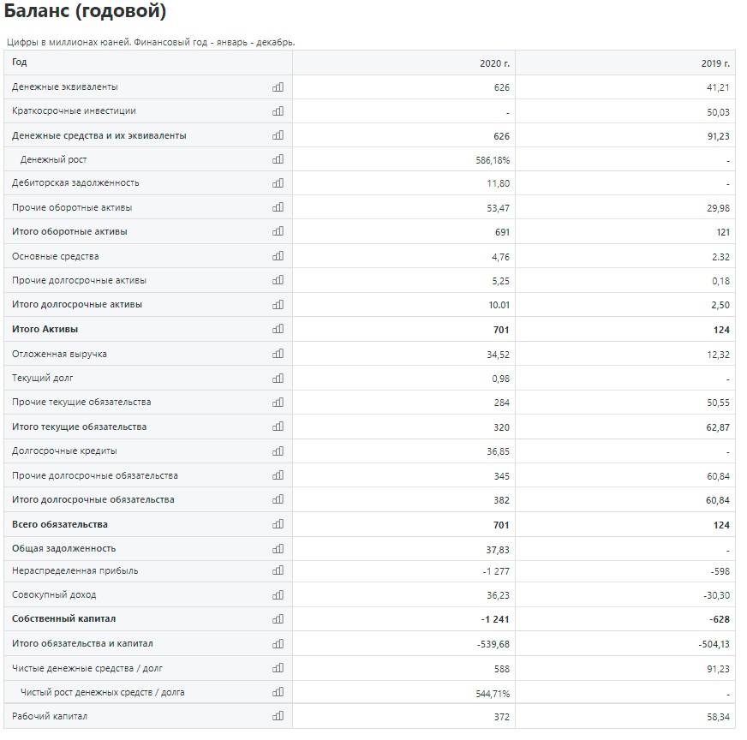Click the Всего обязательства row label
The width and height of the screenshot is (747, 740).
[60, 524]
